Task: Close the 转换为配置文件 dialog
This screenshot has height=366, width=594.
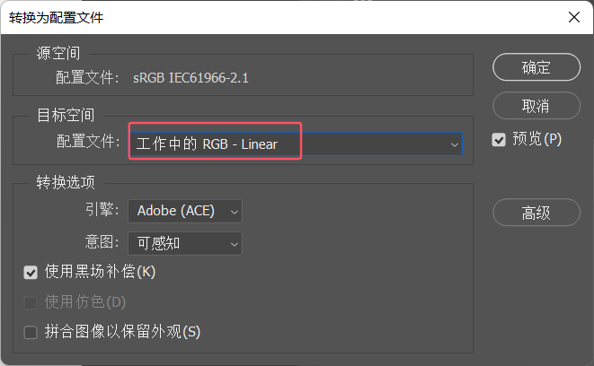Action: [572, 17]
